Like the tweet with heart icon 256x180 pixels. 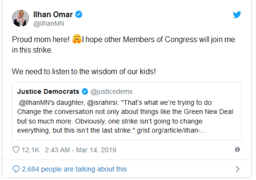(x=16, y=150)
